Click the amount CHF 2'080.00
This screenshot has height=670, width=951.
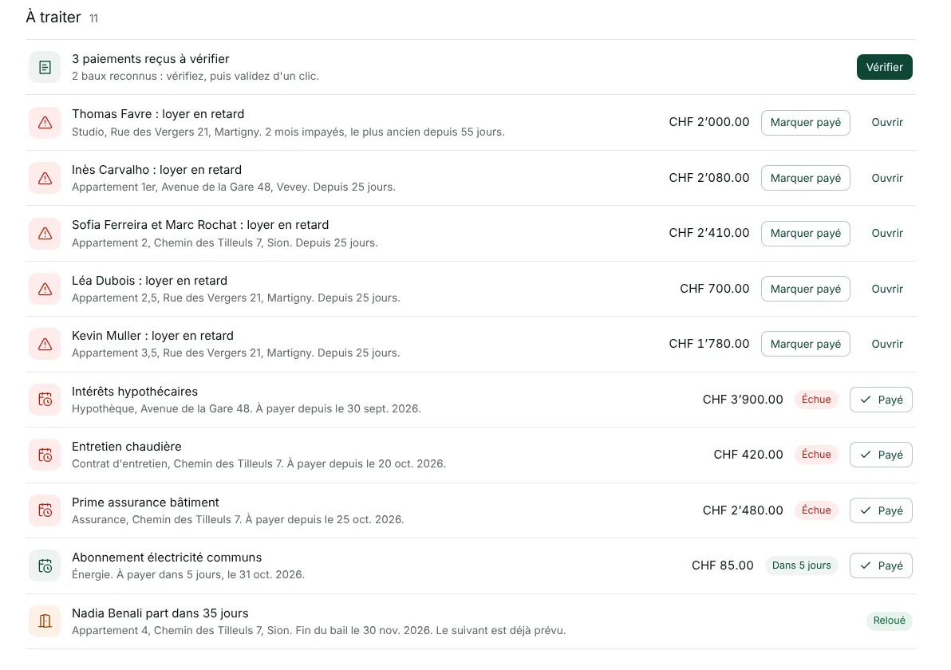[709, 178]
